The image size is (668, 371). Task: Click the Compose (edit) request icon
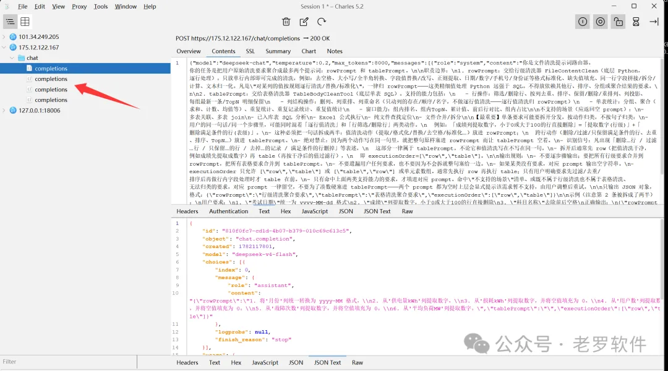click(304, 22)
